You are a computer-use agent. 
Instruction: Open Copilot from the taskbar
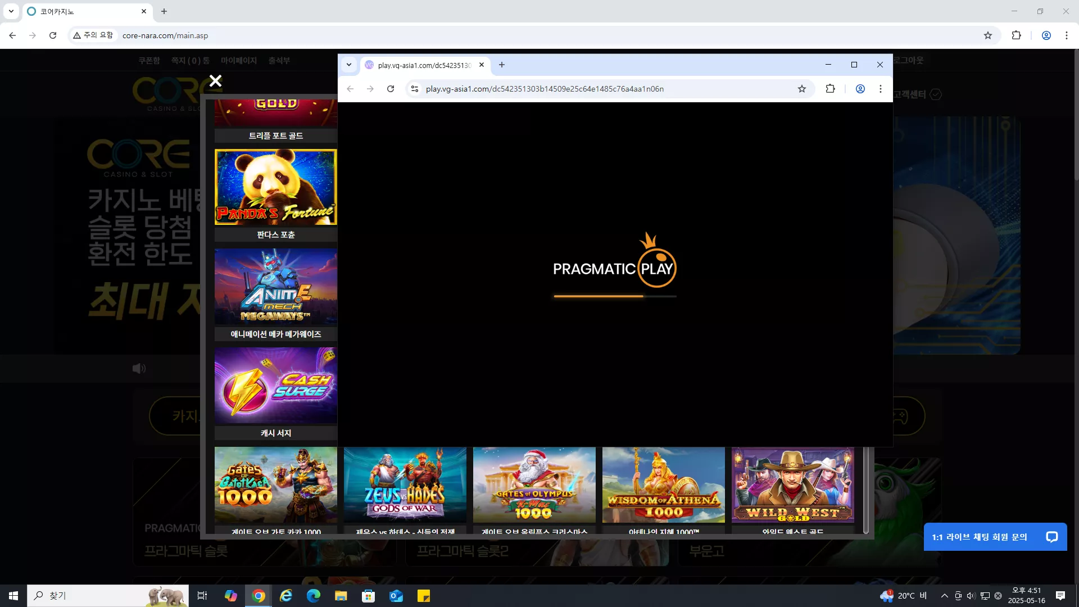tap(231, 596)
